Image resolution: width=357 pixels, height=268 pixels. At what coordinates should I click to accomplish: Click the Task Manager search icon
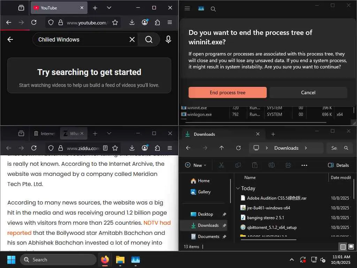click(213, 9)
